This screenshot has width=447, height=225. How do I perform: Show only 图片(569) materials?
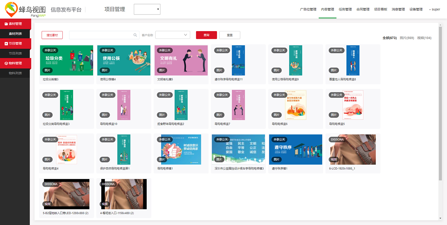[x=407, y=38]
